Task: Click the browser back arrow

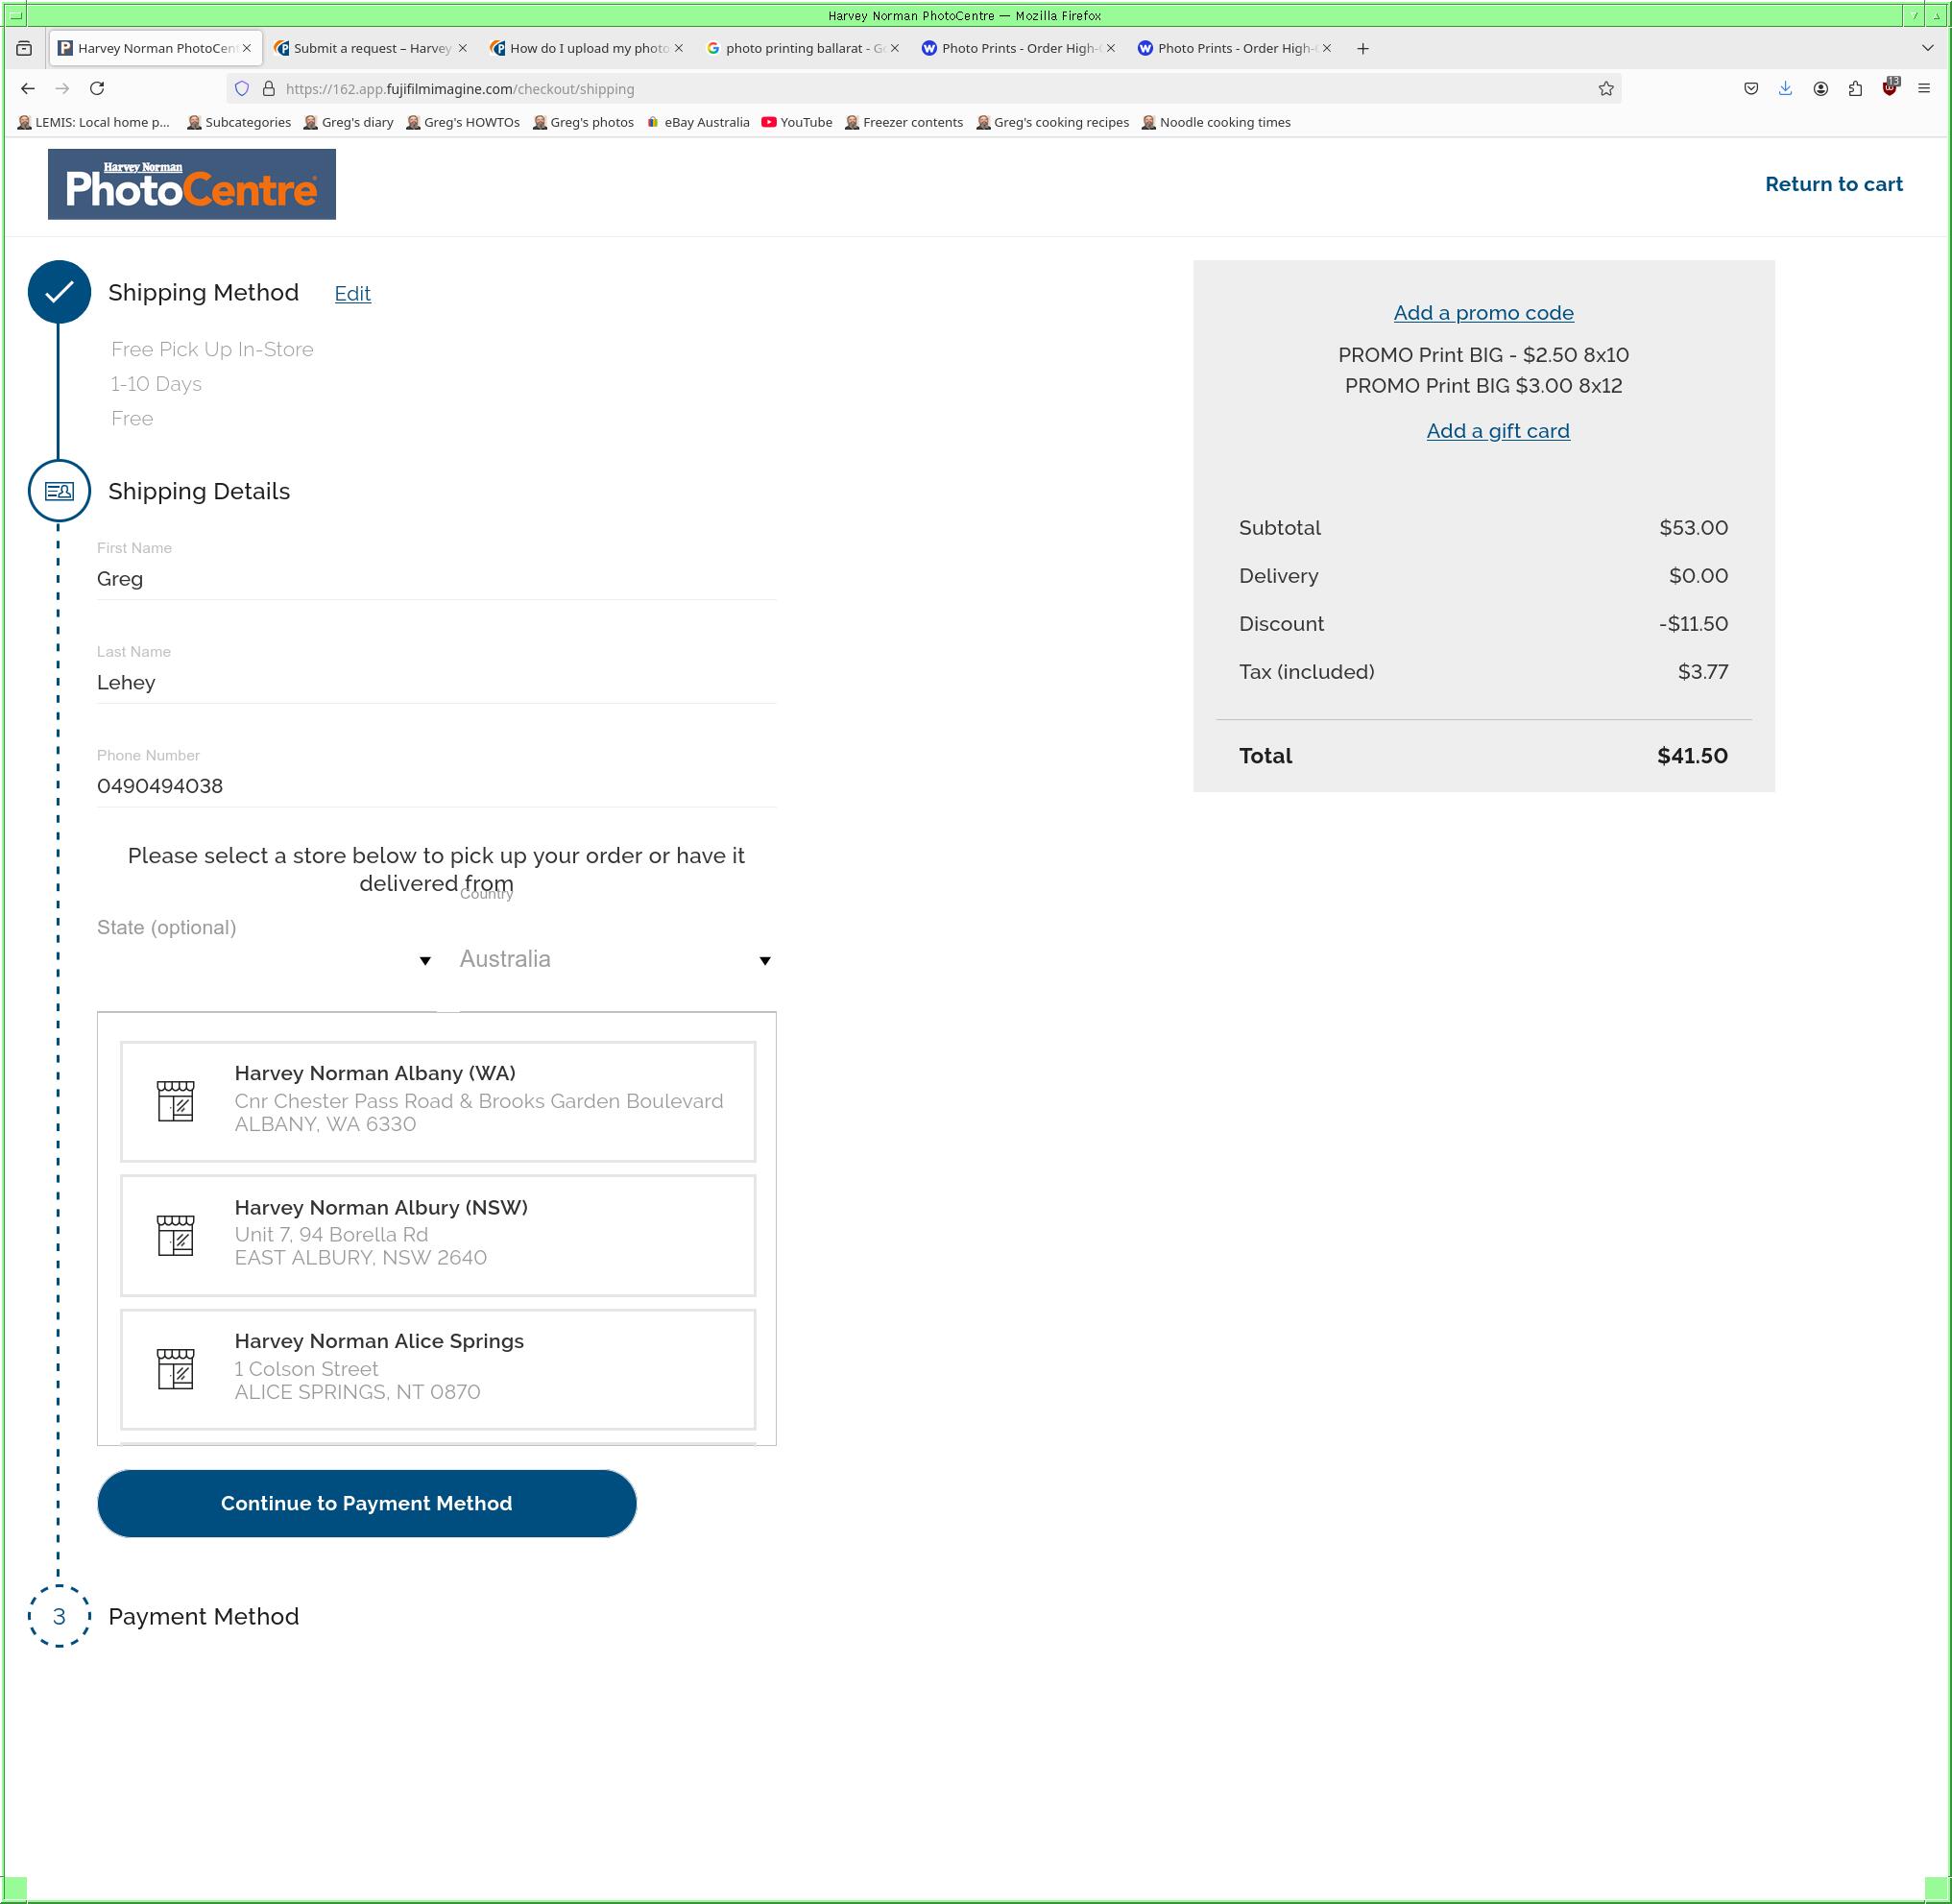Action: pos(28,88)
